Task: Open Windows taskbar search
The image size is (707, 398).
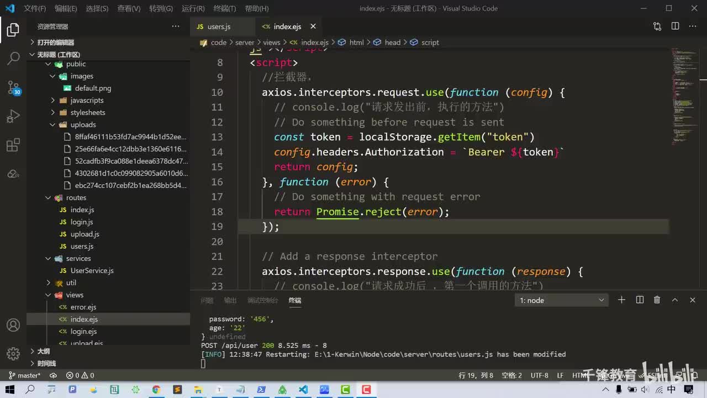Action: click(x=30, y=390)
